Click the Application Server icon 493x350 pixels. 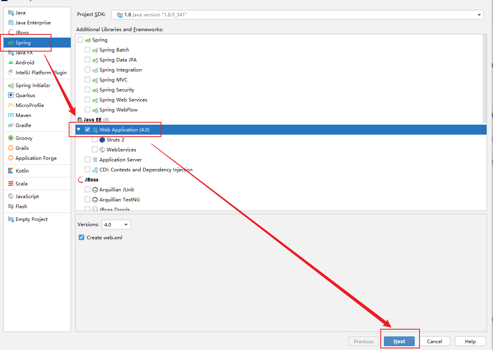[x=95, y=160]
